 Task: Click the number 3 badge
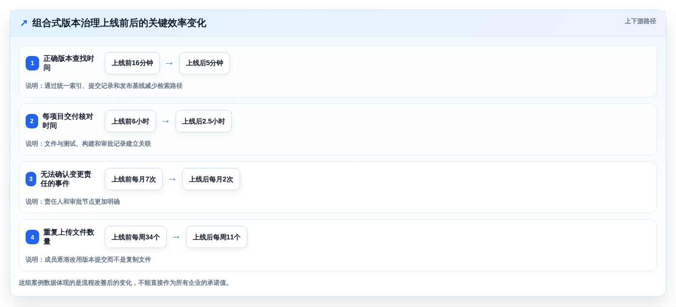(x=31, y=179)
